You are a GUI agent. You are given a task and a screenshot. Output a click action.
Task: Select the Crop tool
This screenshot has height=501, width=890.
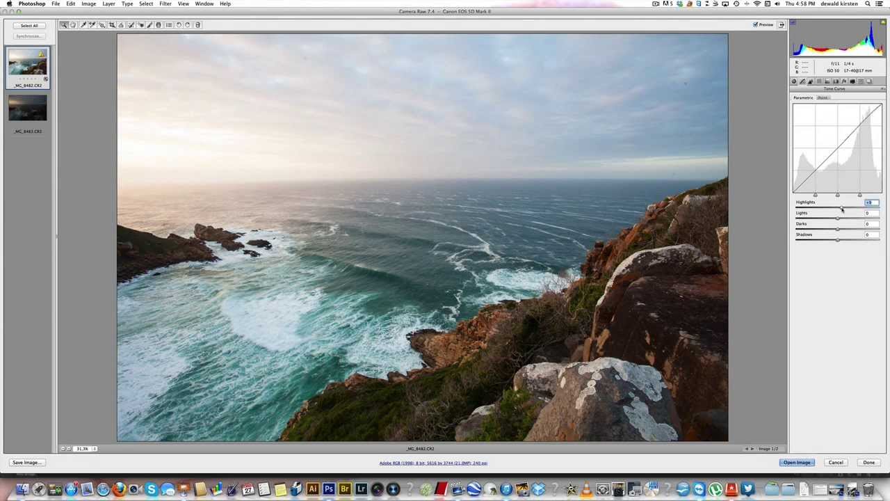coord(112,25)
